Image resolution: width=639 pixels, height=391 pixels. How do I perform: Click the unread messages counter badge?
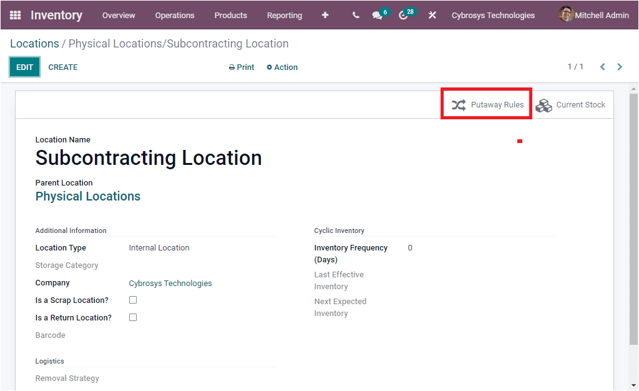click(385, 11)
